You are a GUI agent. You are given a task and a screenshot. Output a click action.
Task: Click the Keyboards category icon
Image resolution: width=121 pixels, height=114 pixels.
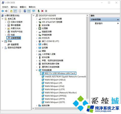[40, 51]
